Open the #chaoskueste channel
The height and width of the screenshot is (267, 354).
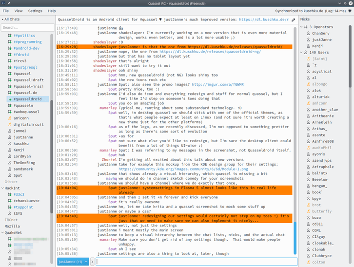(26, 201)
